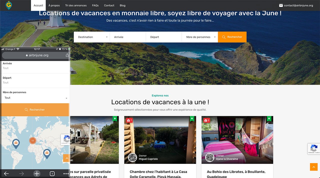320x178 pixels.
Task: Tap the new tab plus icon
Action: [x=37, y=174]
